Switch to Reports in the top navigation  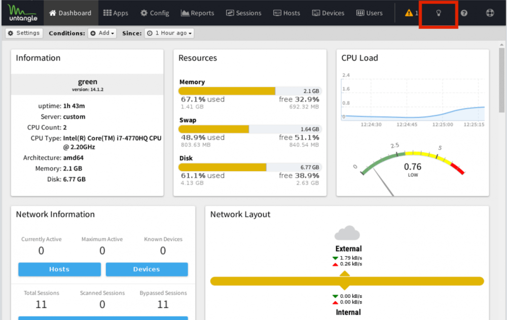click(x=198, y=13)
